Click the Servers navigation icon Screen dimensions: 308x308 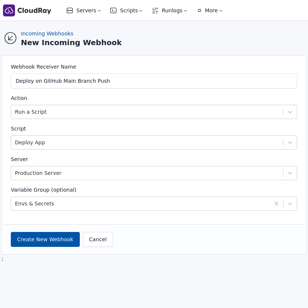(x=70, y=10)
